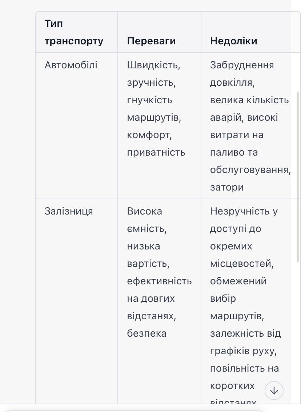
Task: Click the word 'Швидкість' in advantages
Action: click(x=152, y=65)
